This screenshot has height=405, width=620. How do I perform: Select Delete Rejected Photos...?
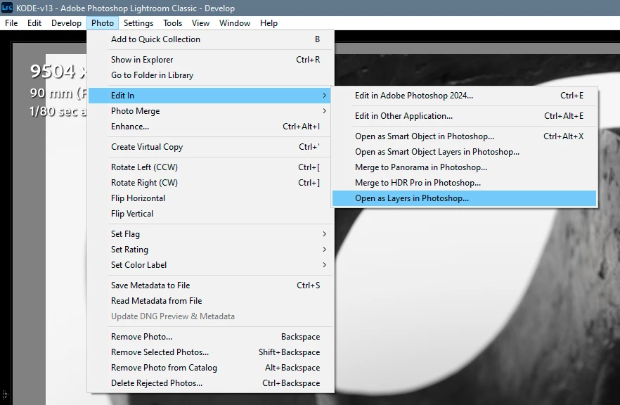tap(210, 383)
